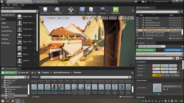Open the Perspective view mode dropdown
Viewport: 184px width, 103px height.
[50, 18]
